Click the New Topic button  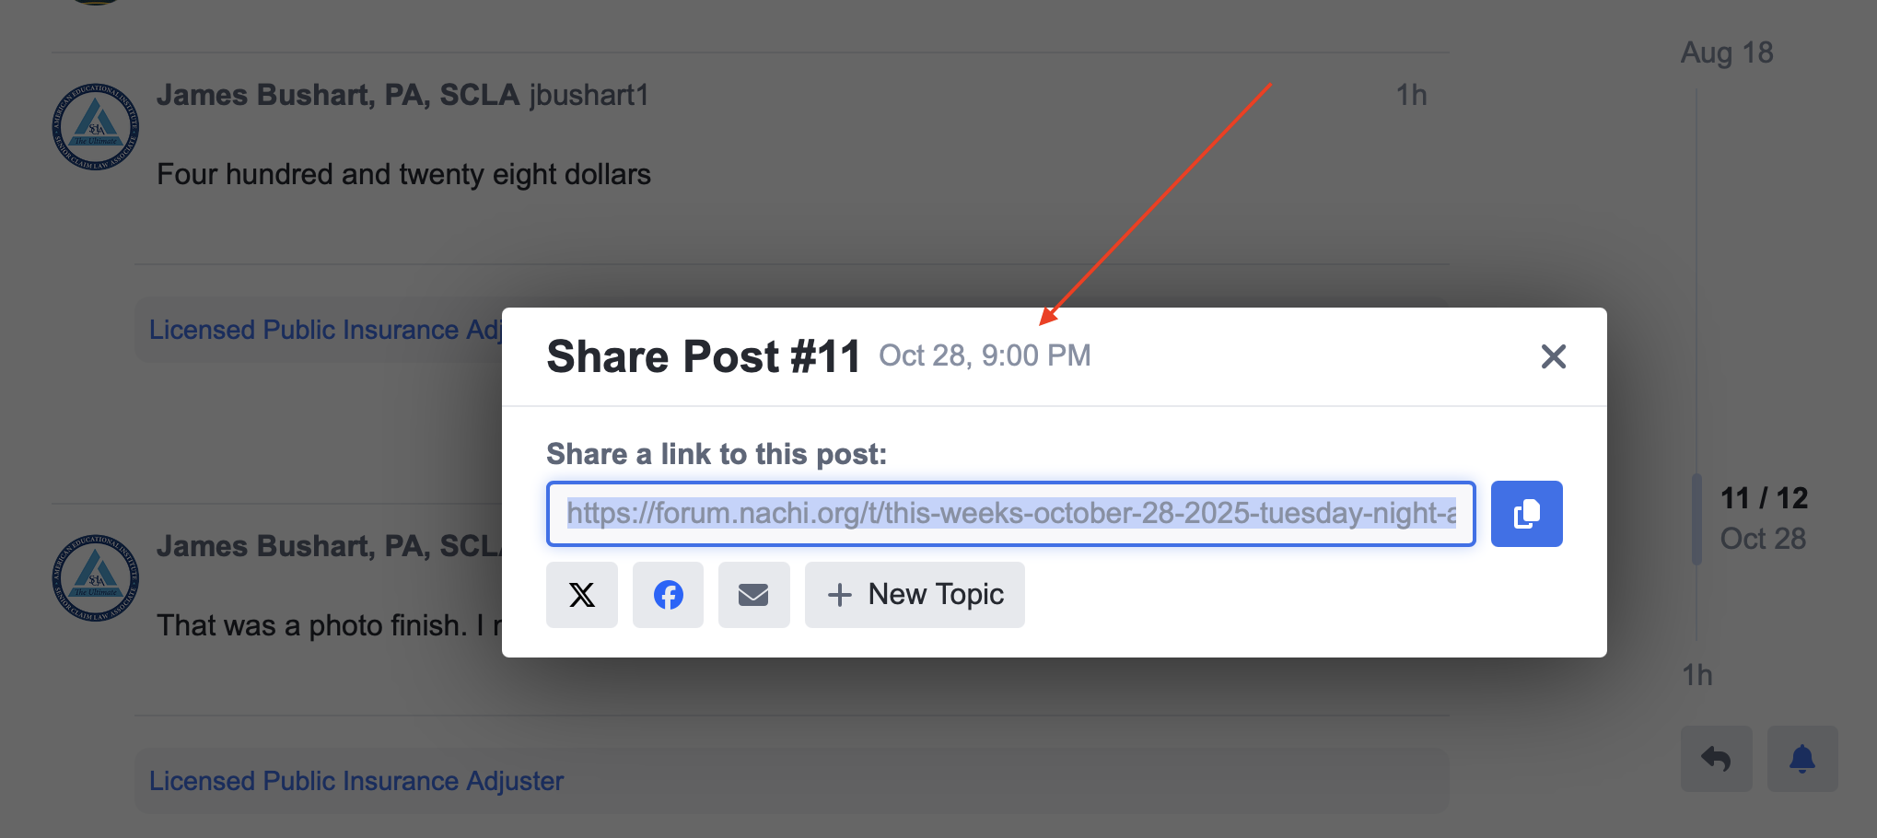point(915,595)
